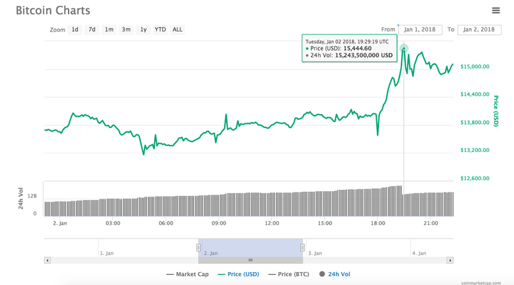The height and width of the screenshot is (285, 514).
Task: Set zoom to 1d
Action: [x=75, y=29]
